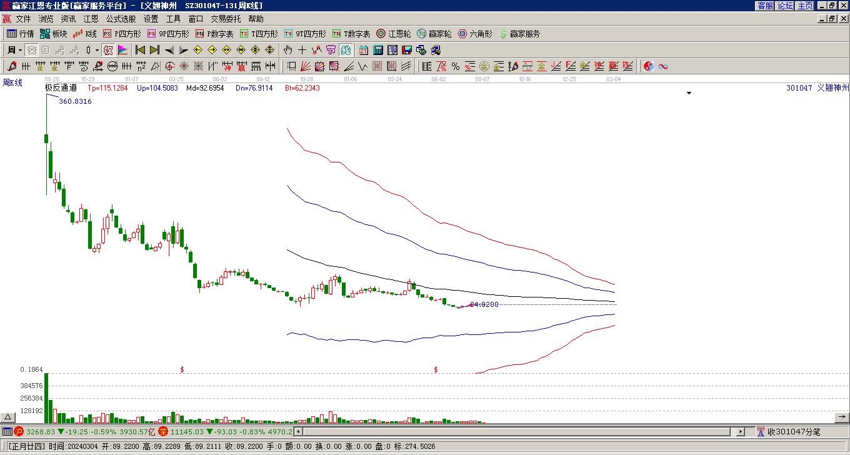The image size is (850, 455).
Task: Open the 交易委托 menu
Action: [x=226, y=19]
